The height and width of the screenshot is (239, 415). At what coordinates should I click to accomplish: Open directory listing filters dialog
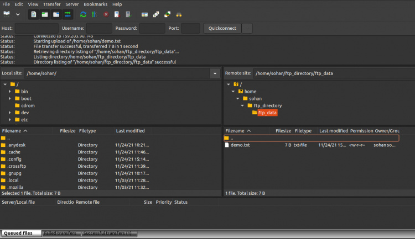point(144,14)
